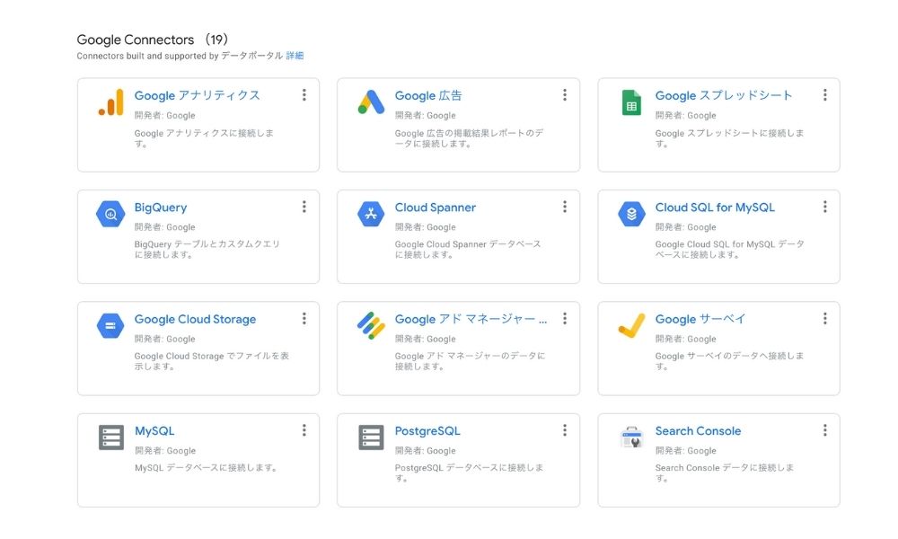
Task: Follow the 詳細 link under Google Connectors
Action: (295, 56)
